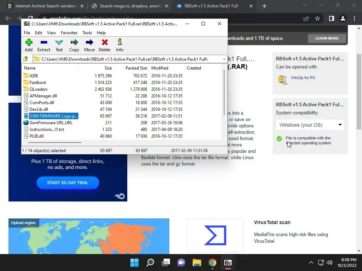Screen dimensions: 362x271
Task: Click the Info toolbar icon
Action: pyautogui.click(x=119, y=42)
